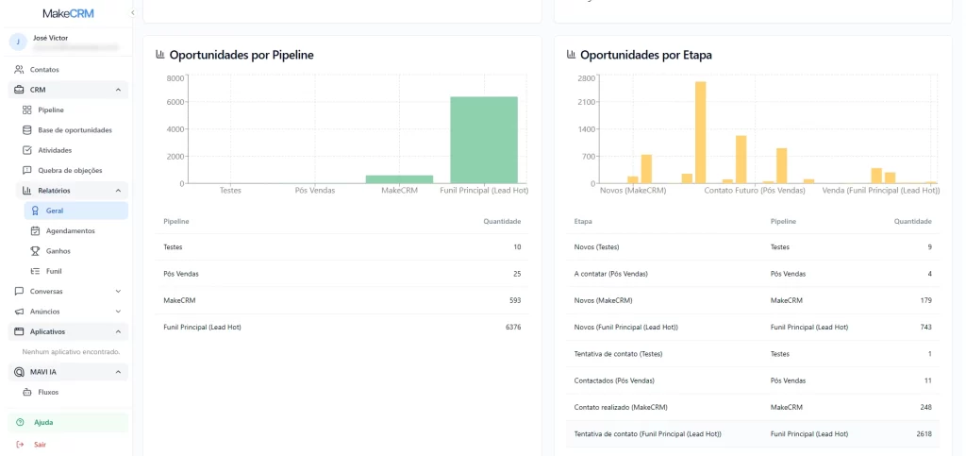Click the Funil list icon
Image resolution: width=966 pixels, height=456 pixels.
click(x=35, y=271)
